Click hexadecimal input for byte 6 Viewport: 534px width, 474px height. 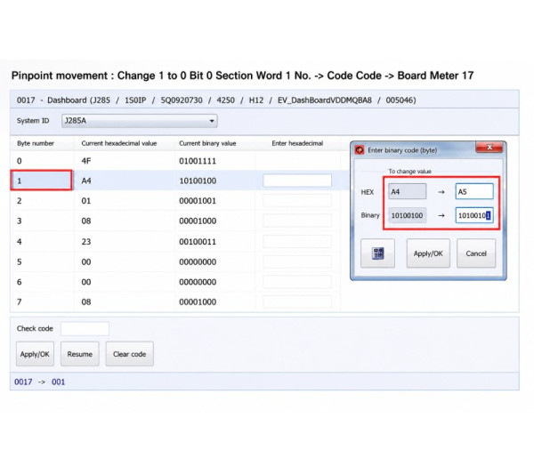[x=297, y=282]
